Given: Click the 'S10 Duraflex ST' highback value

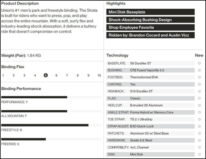Looking at the screenshot, I should pos(141,91).
